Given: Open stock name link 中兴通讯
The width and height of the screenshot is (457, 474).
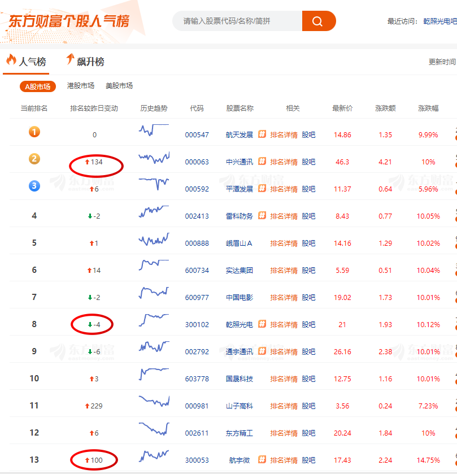Looking at the screenshot, I should (240, 162).
